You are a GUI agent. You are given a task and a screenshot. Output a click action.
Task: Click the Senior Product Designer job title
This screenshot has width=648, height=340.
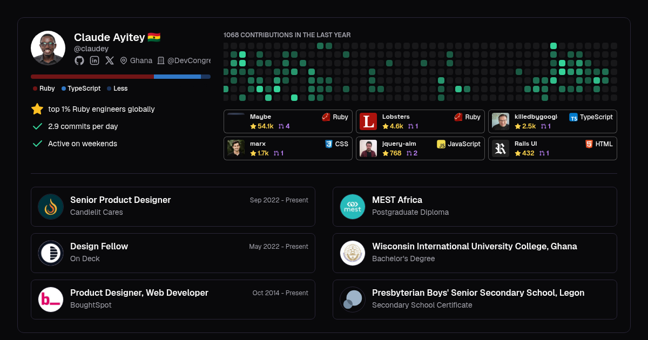120,200
